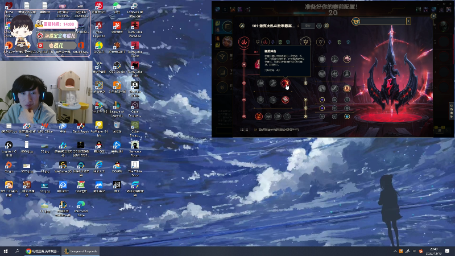
Task: Open The Past Within shortcut
Action: 135,89
